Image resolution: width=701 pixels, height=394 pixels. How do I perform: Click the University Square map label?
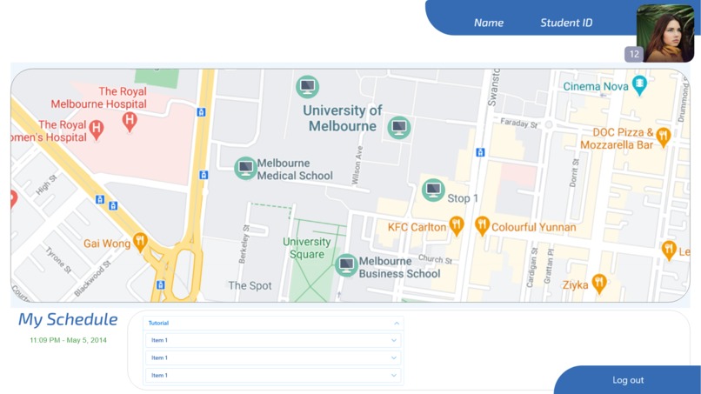tap(307, 248)
